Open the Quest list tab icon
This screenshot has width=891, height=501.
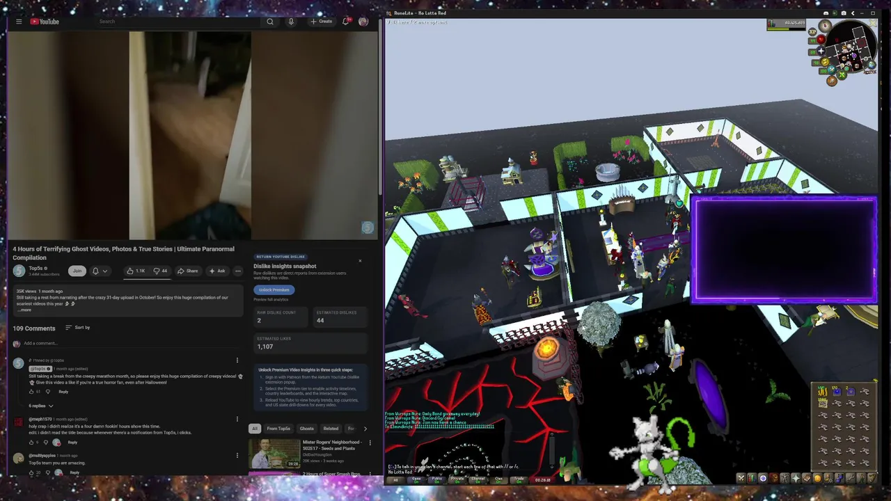[763, 478]
